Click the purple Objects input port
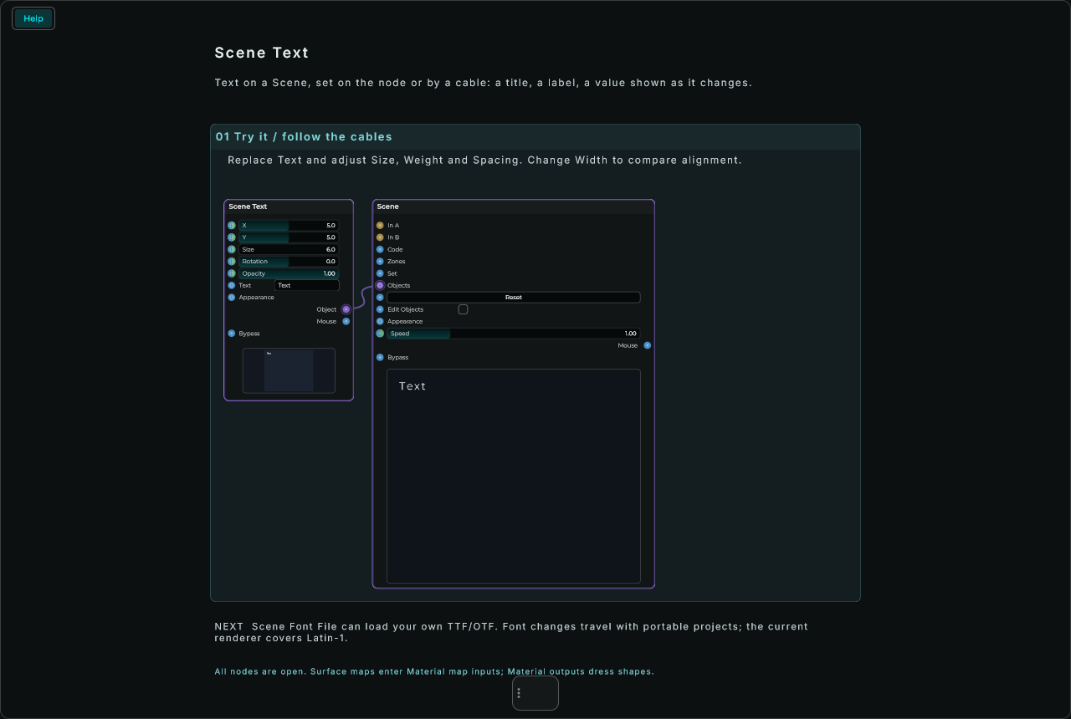The image size is (1071, 719). click(380, 285)
